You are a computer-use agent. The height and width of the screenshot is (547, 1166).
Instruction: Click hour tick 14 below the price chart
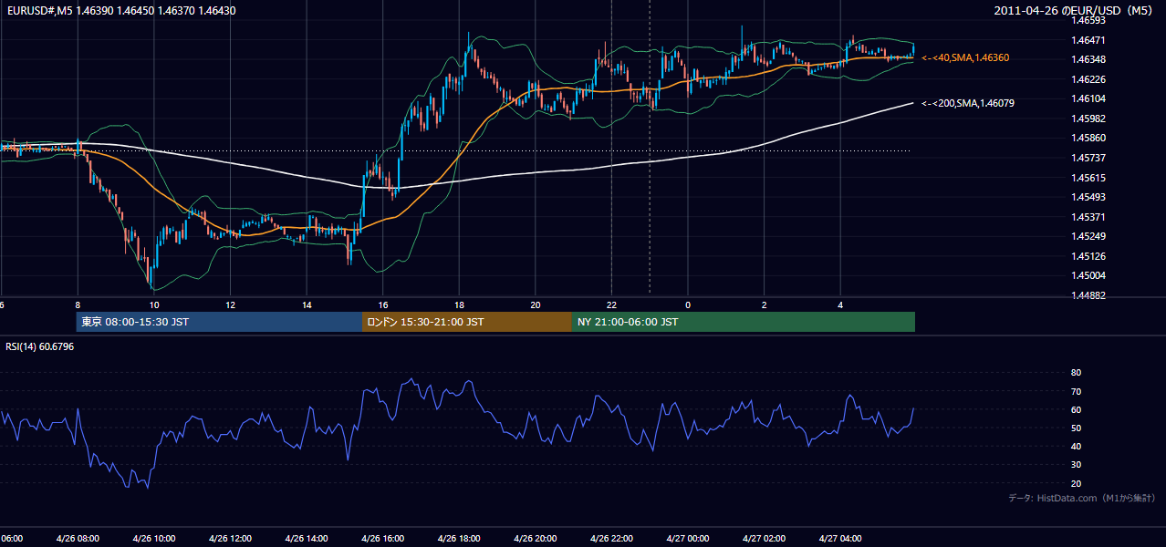click(x=307, y=304)
